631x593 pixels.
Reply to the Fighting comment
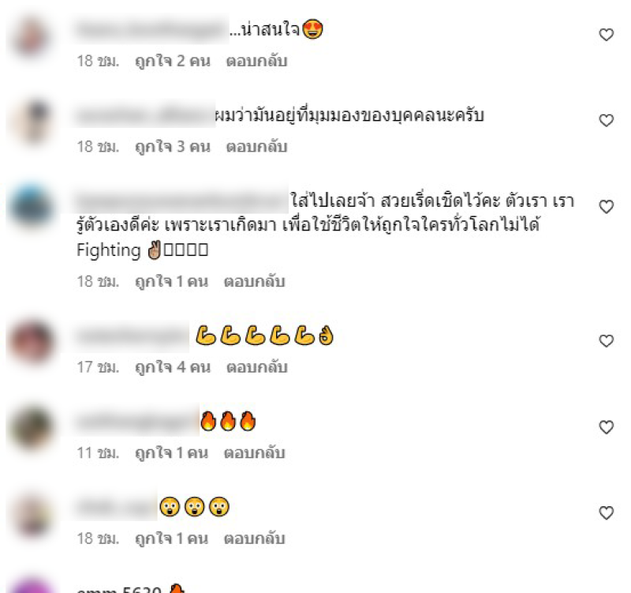click(x=254, y=282)
